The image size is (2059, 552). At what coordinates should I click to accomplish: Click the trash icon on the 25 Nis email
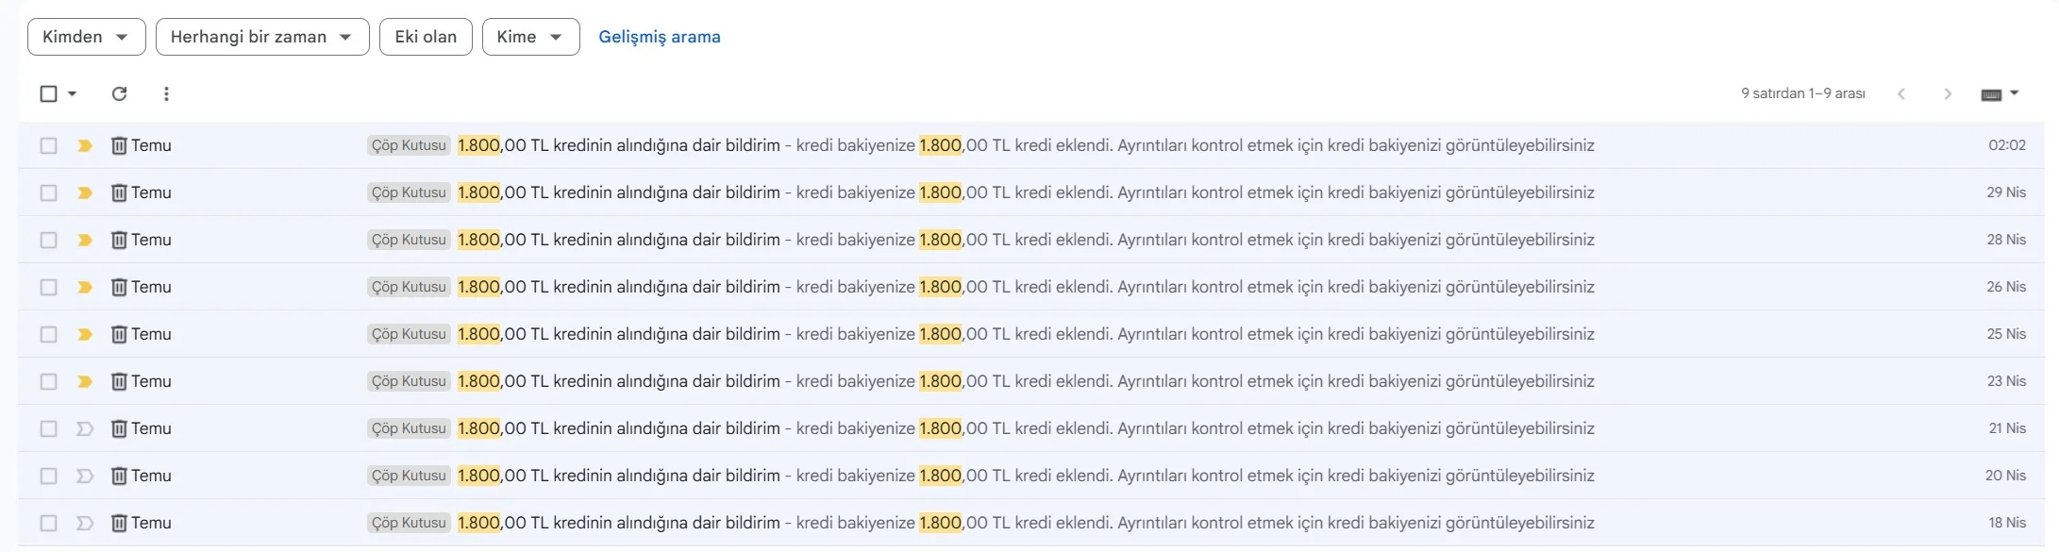pyautogui.click(x=119, y=334)
